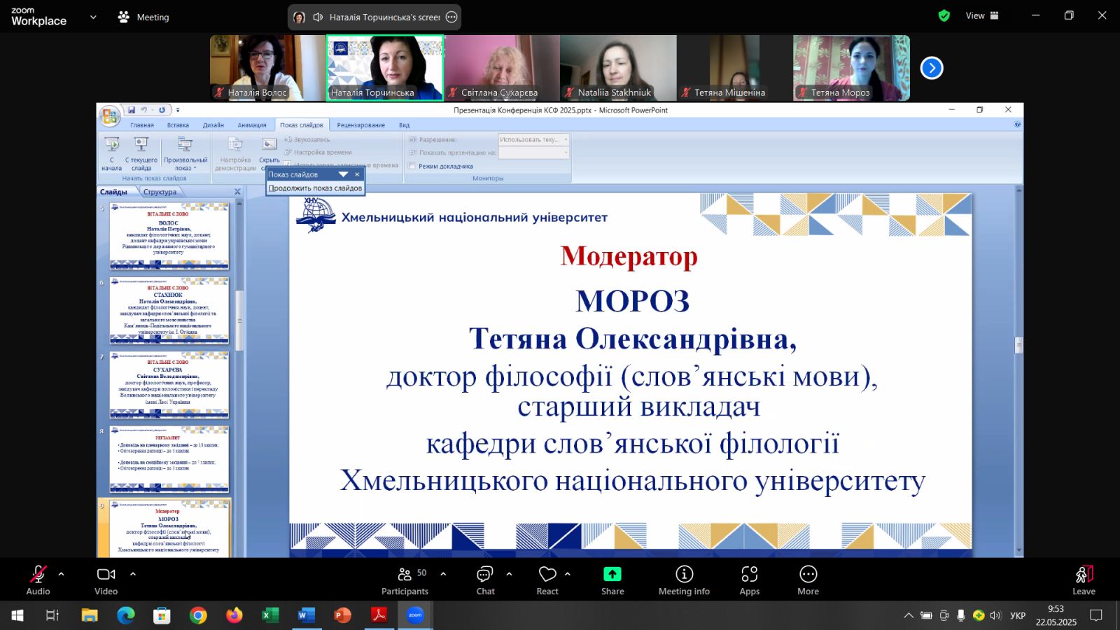Expand video options arrow next to Video
The height and width of the screenshot is (630, 1120).
click(133, 574)
